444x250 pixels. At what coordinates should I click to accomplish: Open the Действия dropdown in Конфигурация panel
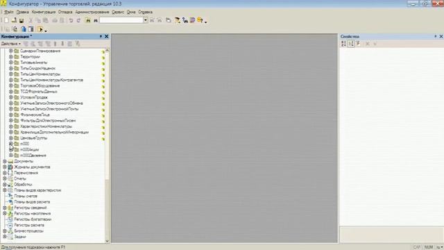11,44
